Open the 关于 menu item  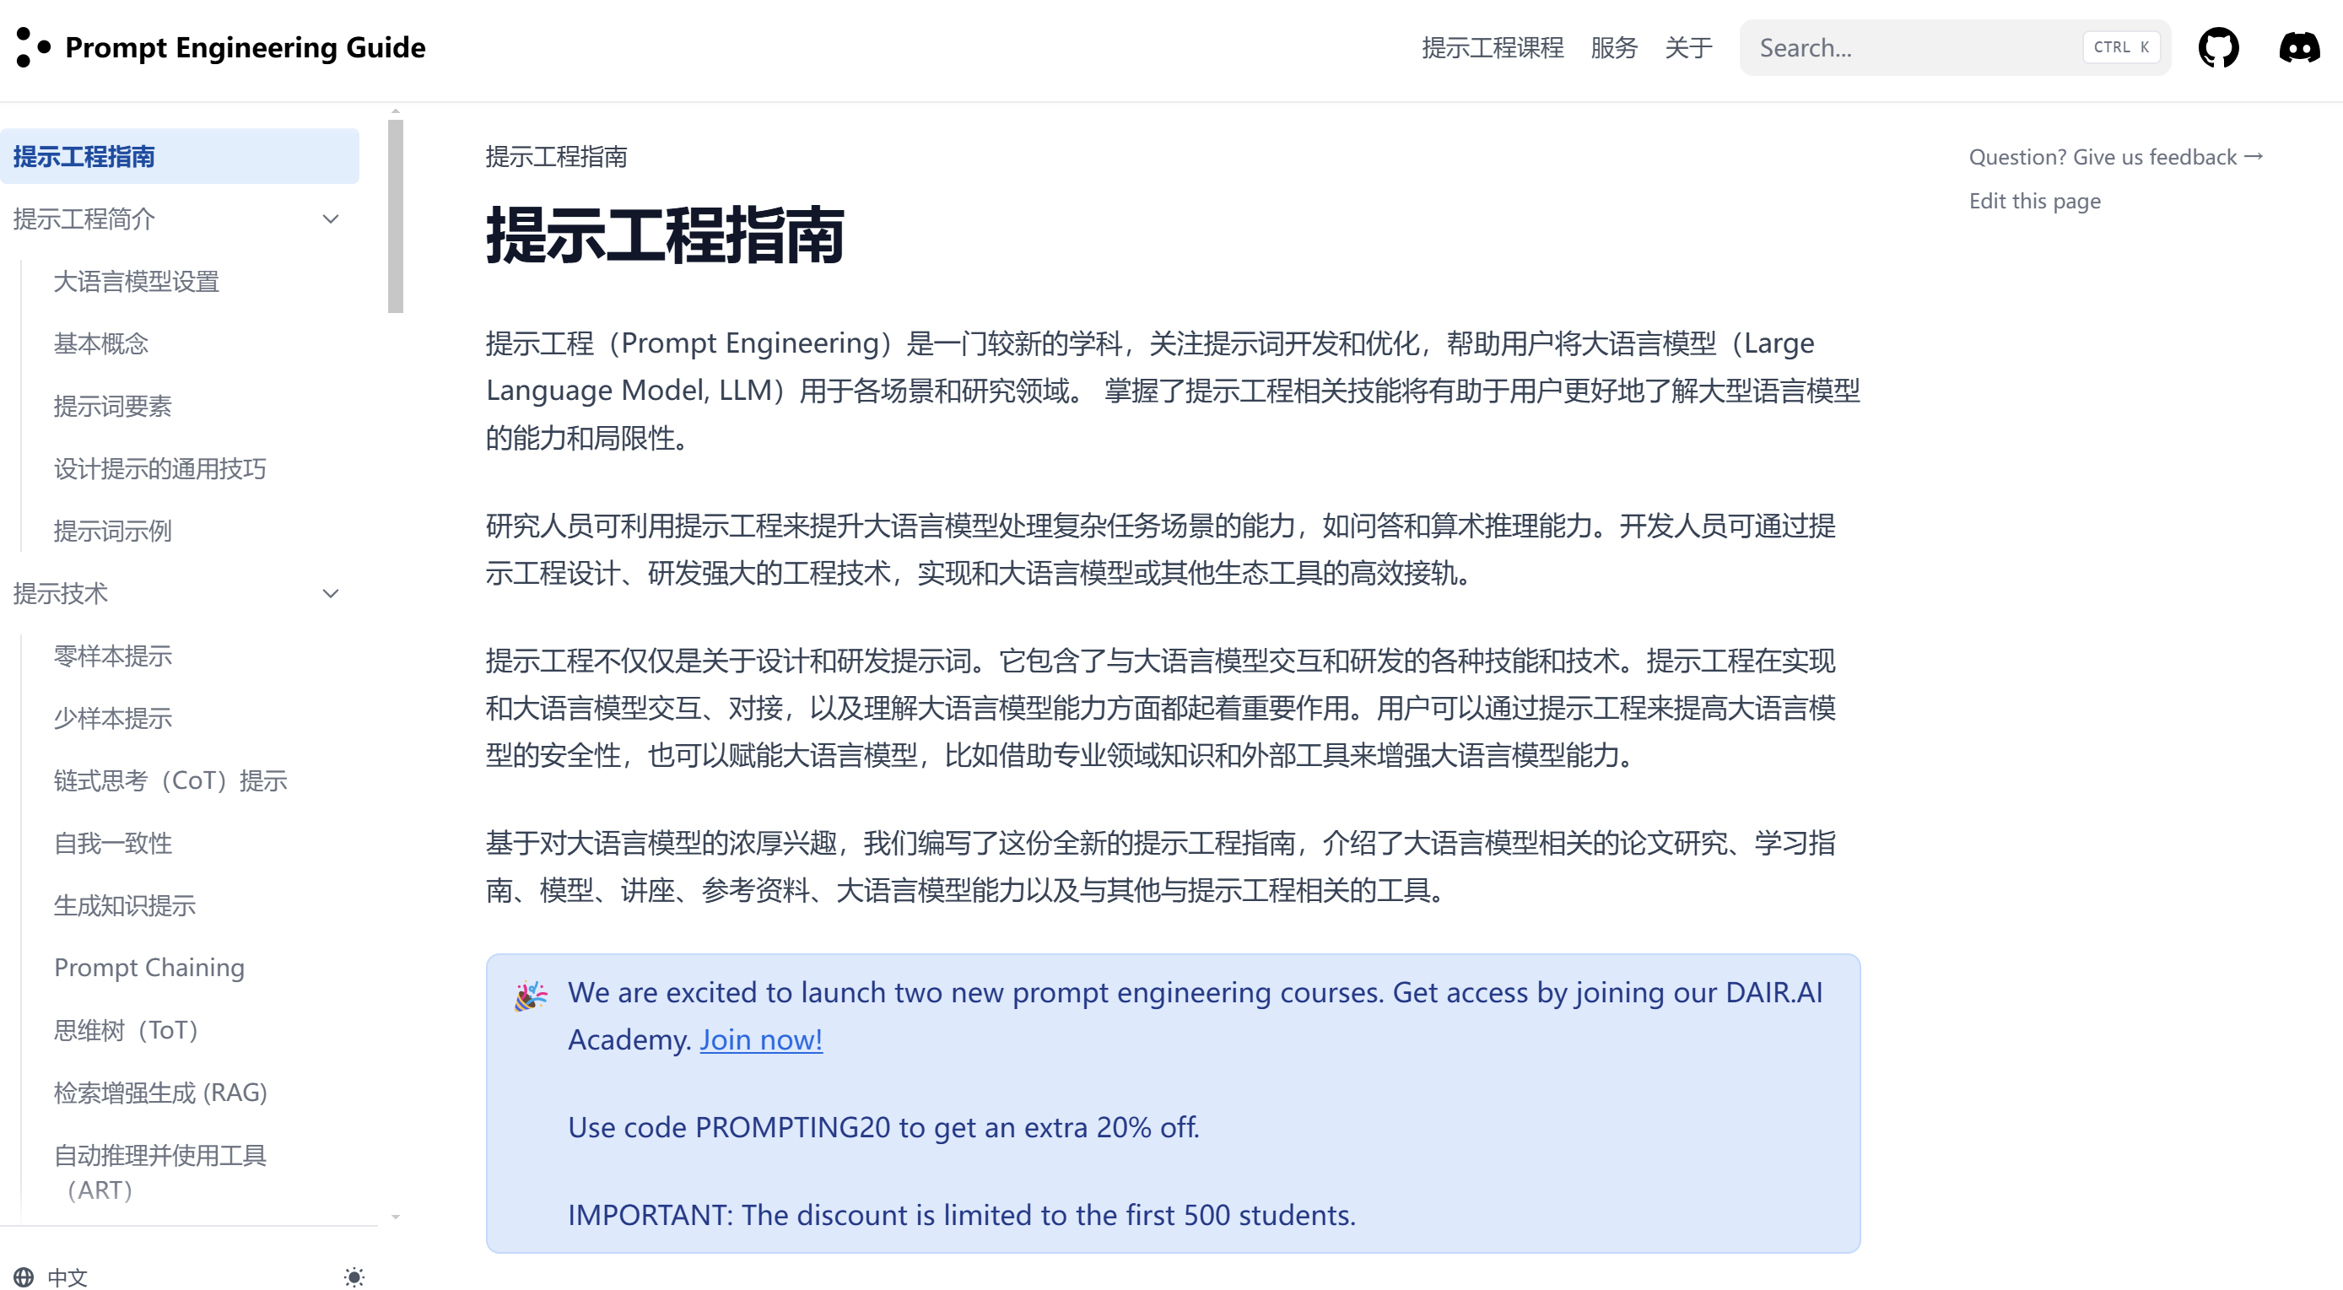pyautogui.click(x=1688, y=46)
